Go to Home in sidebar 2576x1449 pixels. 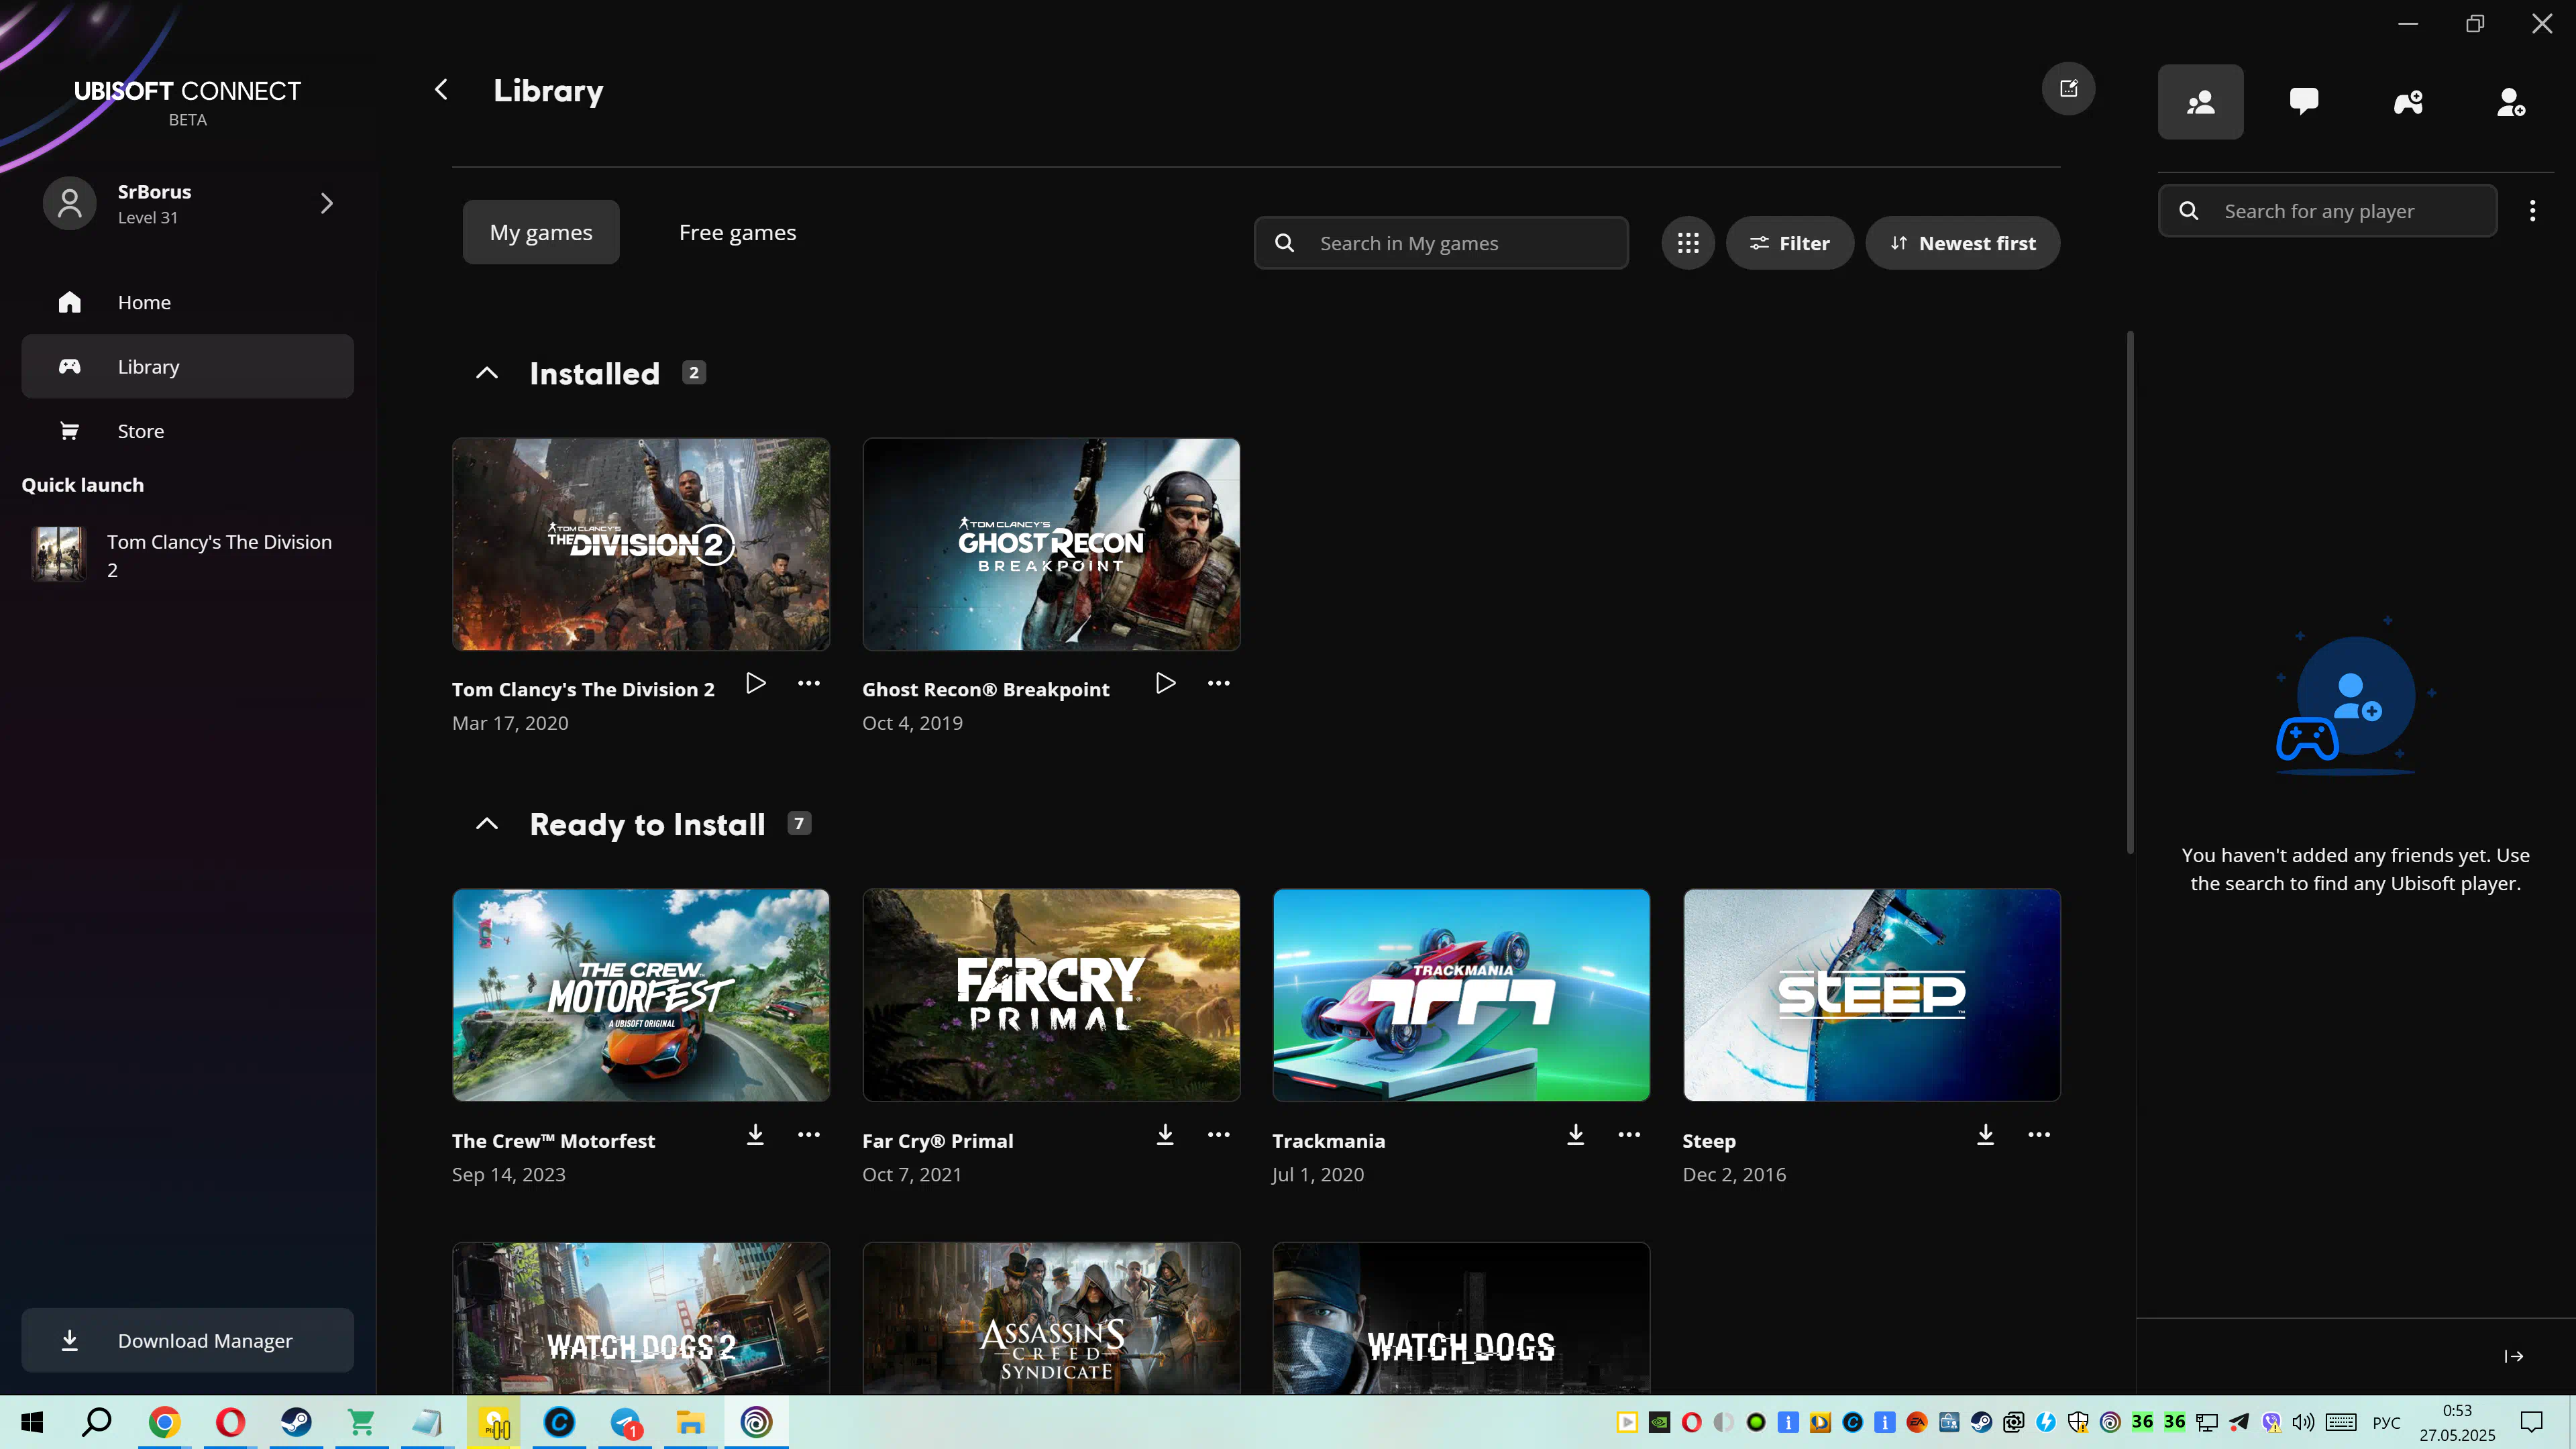pos(188,302)
